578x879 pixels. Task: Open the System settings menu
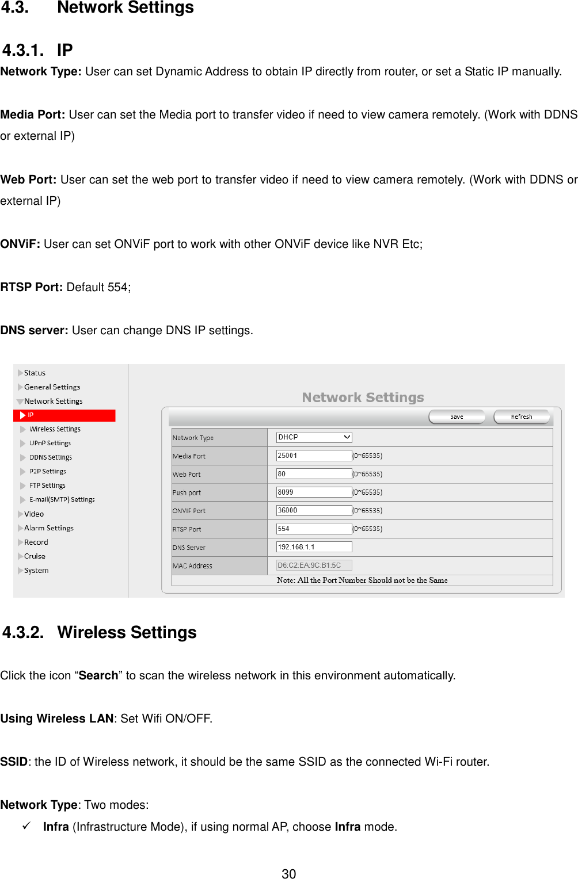pos(35,570)
